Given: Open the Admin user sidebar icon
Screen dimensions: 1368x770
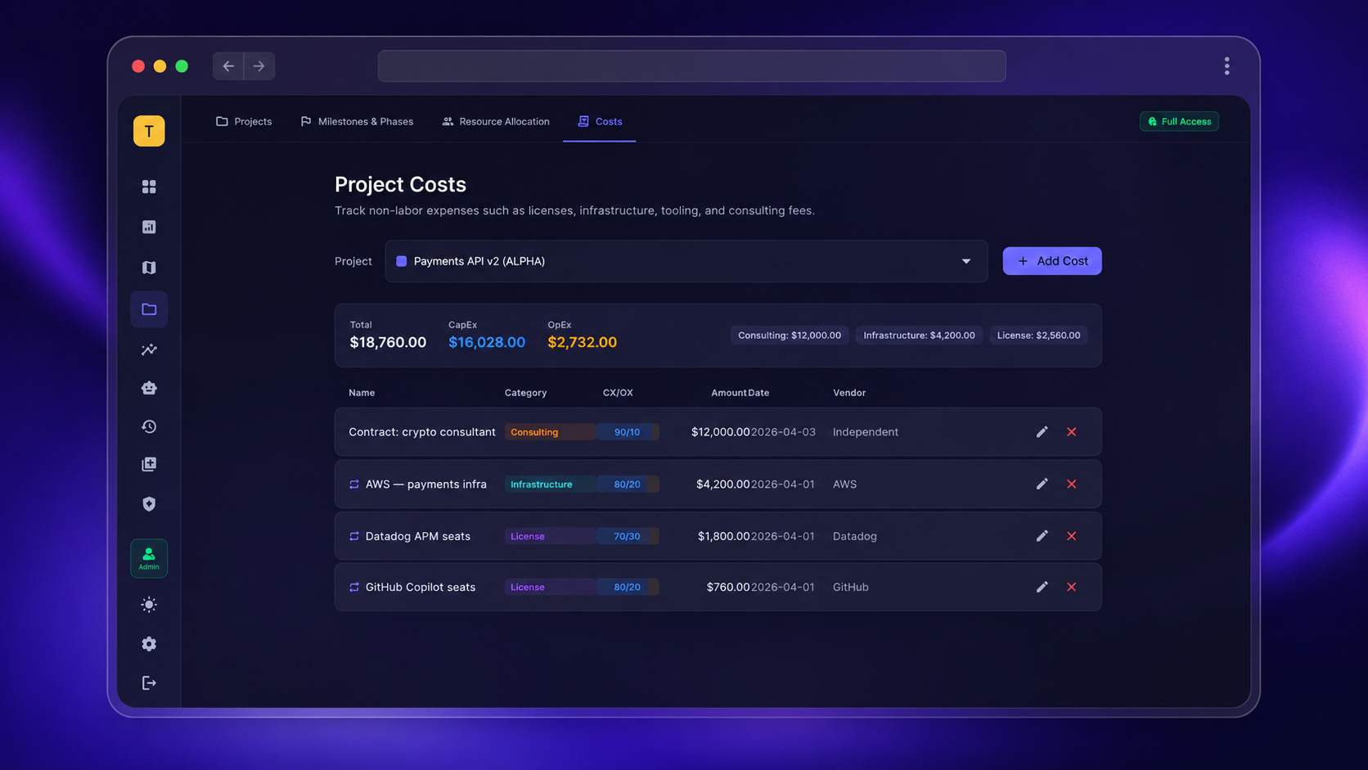Looking at the screenshot, I should click(149, 558).
